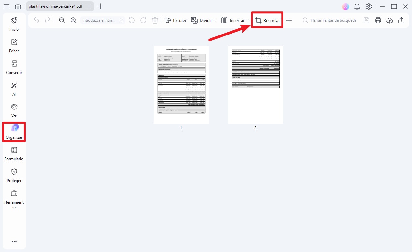Click the cloud upload icon
Screen dimensions: 412x252
coord(390,20)
